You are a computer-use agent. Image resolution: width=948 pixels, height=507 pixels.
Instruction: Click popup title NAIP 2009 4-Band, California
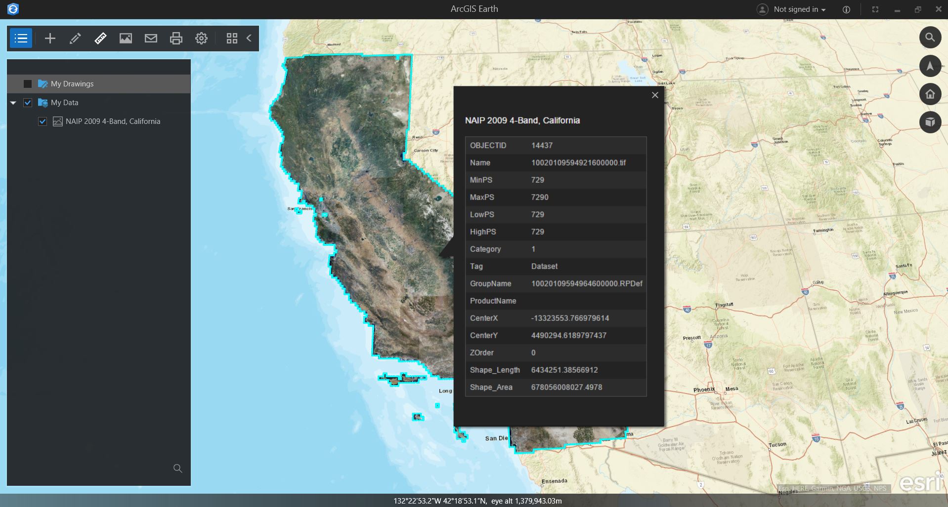(x=522, y=120)
